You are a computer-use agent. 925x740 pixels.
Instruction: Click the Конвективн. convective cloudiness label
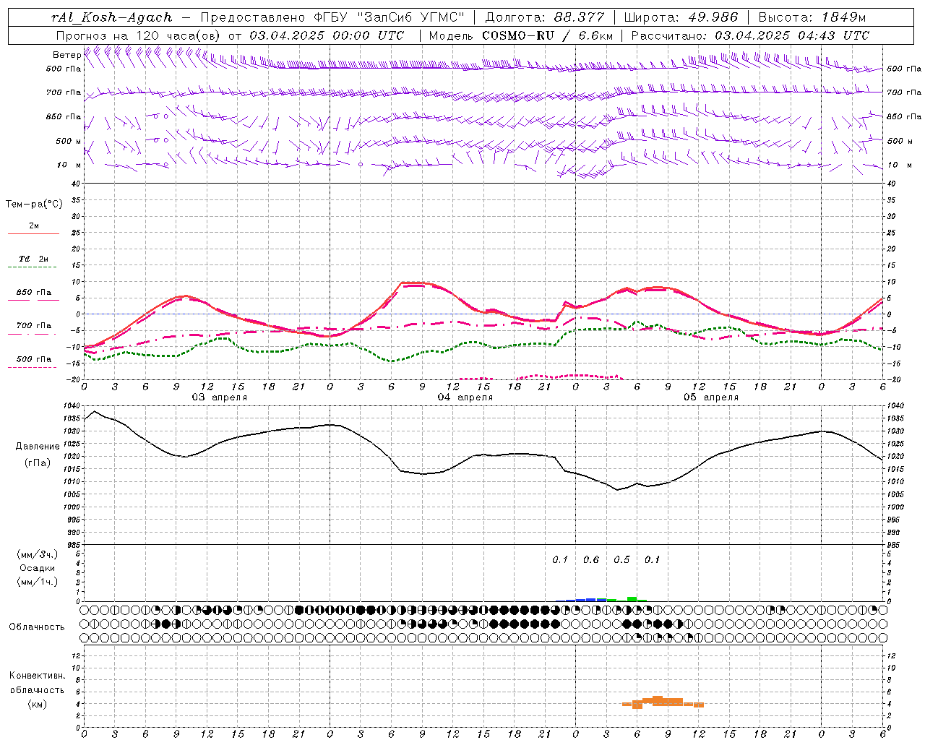coord(37,676)
